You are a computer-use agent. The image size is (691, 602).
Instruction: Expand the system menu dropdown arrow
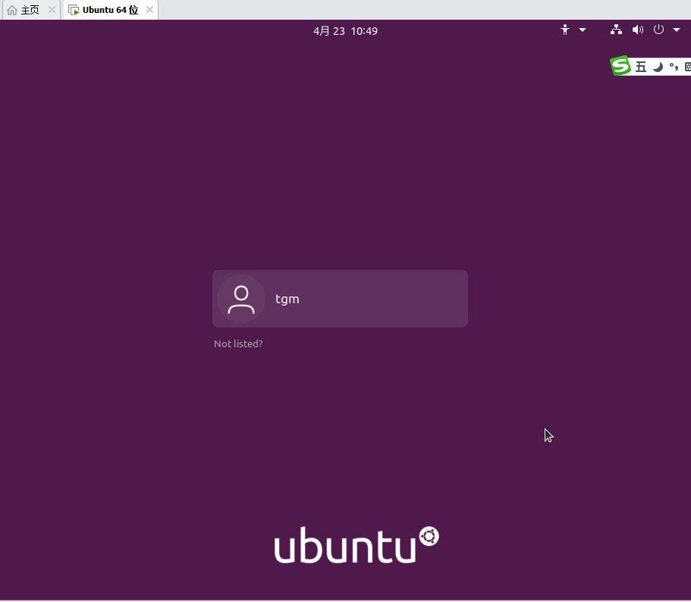click(677, 30)
